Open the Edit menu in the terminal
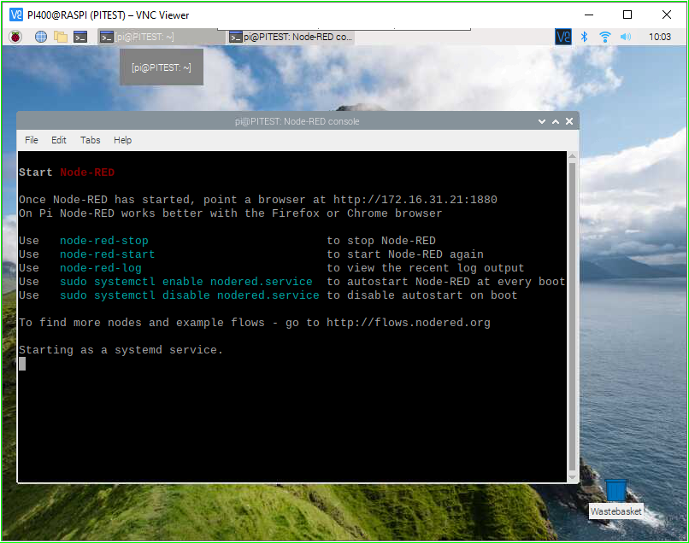The image size is (689, 543). [x=58, y=140]
